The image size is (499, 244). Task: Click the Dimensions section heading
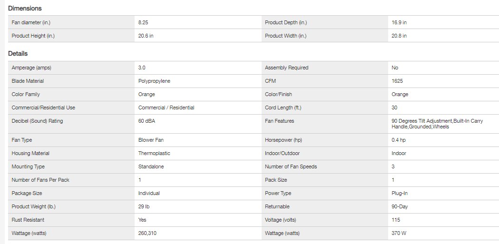tap(25, 9)
